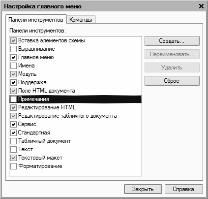
Task: Select the Панели инструментов tab
Action: (x=36, y=20)
